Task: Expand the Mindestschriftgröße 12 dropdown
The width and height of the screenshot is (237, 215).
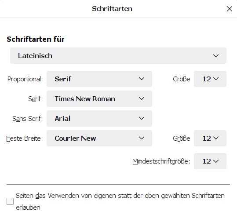Action: coord(210,161)
